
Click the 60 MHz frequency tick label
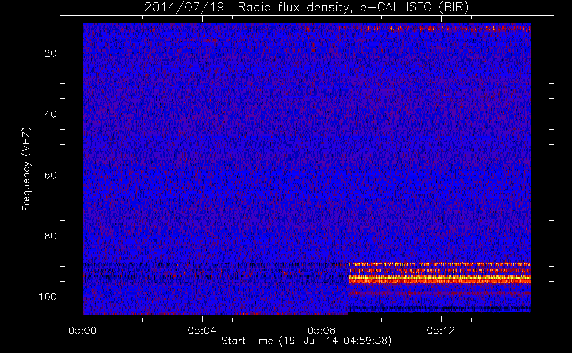[x=51, y=175]
